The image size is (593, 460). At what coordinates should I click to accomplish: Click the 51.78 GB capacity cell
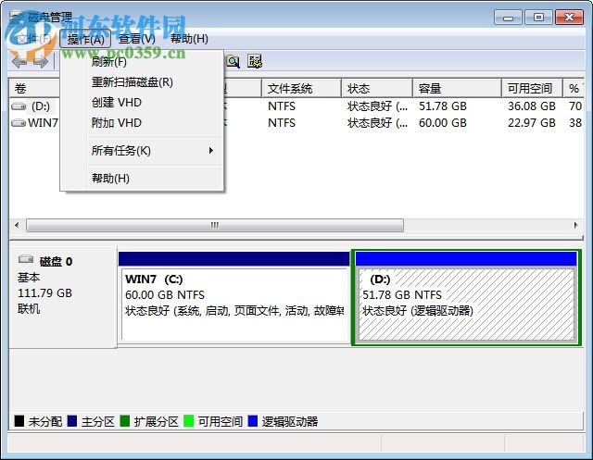(x=443, y=106)
